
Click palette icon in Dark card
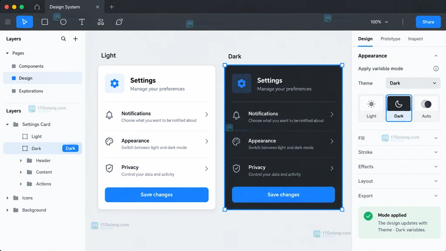[236, 142]
